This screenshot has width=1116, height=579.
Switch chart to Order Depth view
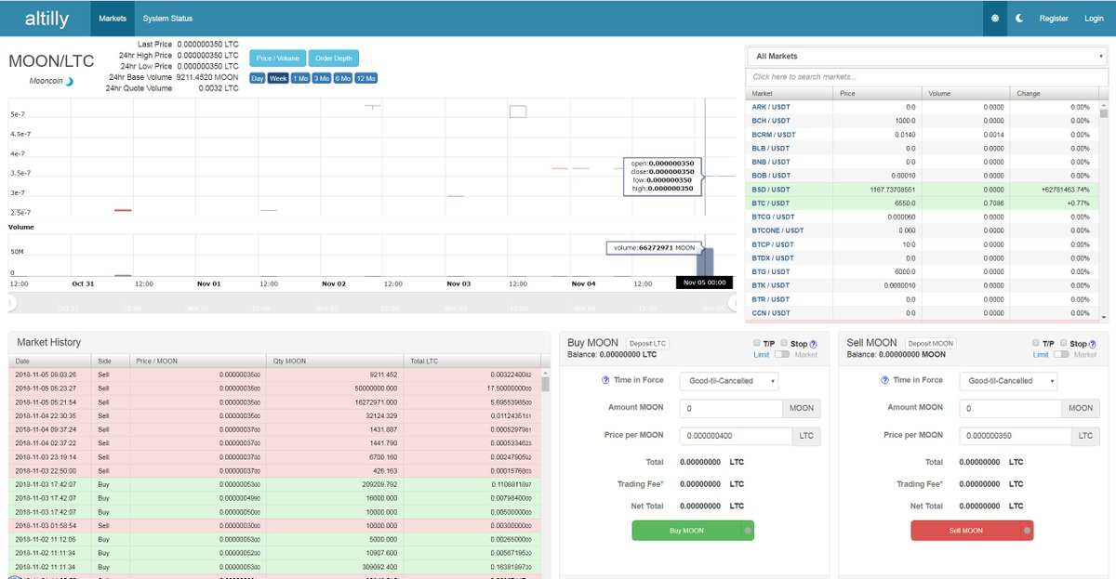pyautogui.click(x=334, y=57)
